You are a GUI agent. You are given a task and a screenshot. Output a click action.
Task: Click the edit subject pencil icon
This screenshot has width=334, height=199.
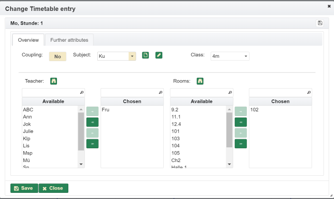(x=159, y=55)
